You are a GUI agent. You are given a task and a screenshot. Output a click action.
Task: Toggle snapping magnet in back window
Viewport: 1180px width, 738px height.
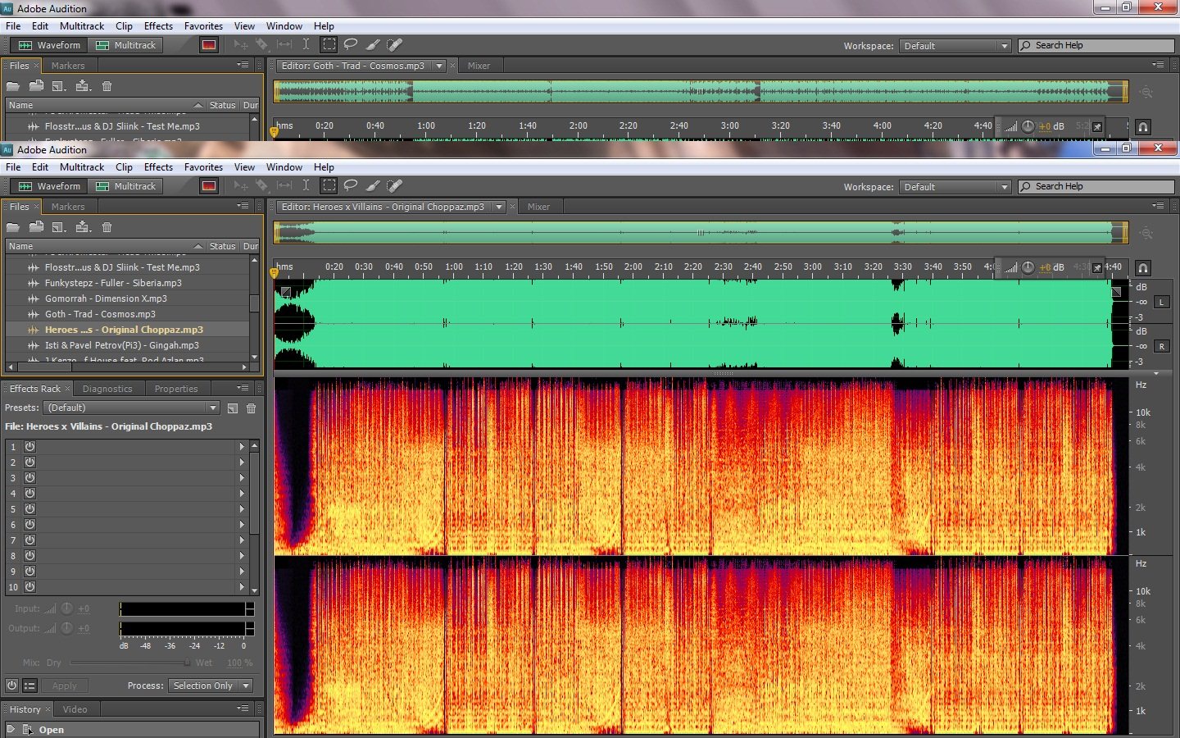1143,126
